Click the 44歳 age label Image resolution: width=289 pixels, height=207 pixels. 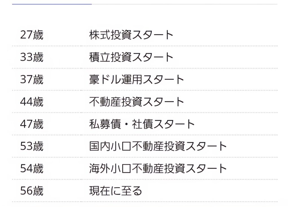pos(32,102)
